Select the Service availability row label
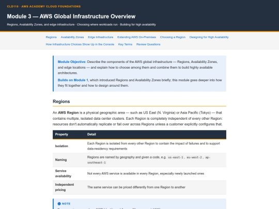 63,173
